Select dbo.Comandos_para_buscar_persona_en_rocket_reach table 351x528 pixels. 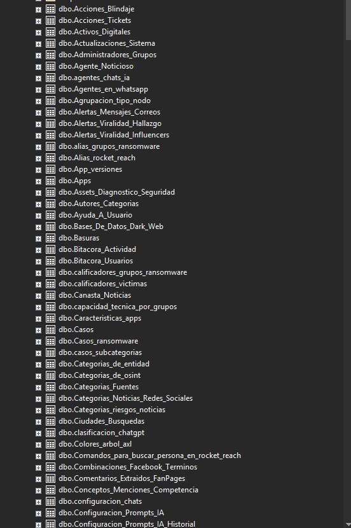coord(150,455)
